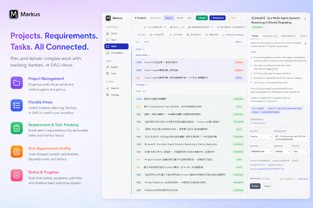Screen dimensions: 313x208
Task: Click the pink Status & Progress checkmark icon
Action: [x=16, y=175]
